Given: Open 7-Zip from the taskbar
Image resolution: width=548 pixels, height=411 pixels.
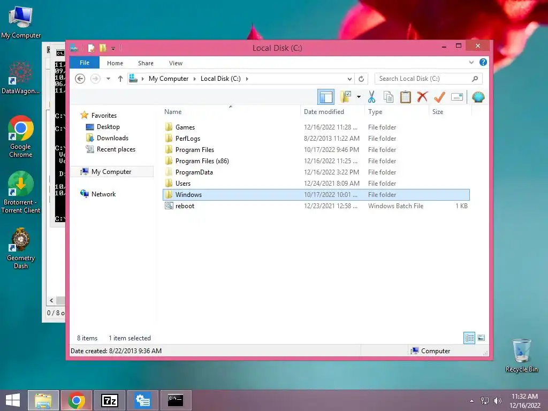Looking at the screenshot, I should point(109,400).
